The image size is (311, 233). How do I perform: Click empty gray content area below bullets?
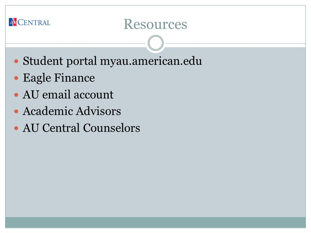(155, 174)
